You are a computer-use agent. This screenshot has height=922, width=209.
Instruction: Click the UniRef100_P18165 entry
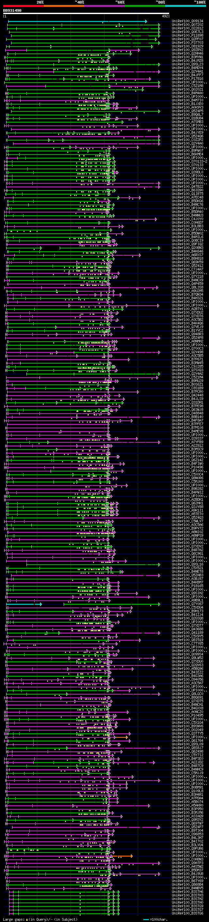point(187,586)
